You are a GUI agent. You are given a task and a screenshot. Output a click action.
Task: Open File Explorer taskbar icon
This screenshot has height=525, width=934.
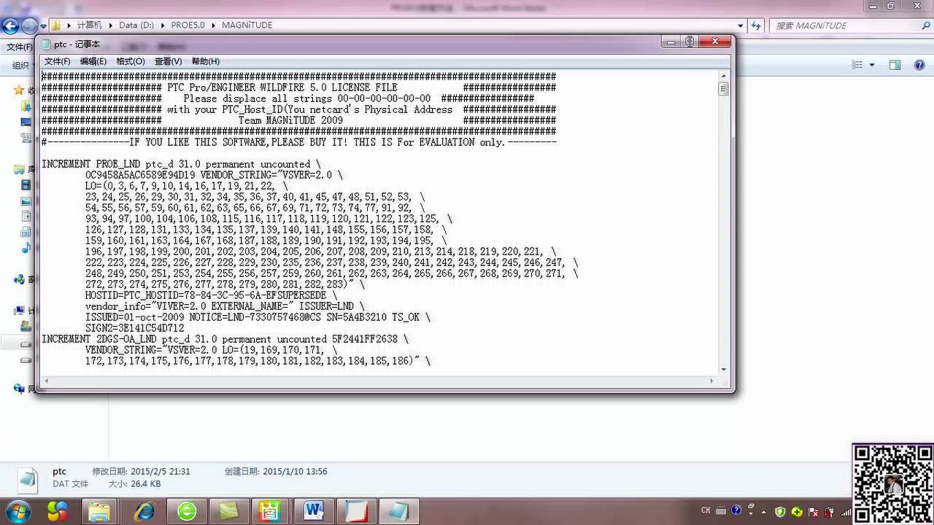[x=99, y=511]
